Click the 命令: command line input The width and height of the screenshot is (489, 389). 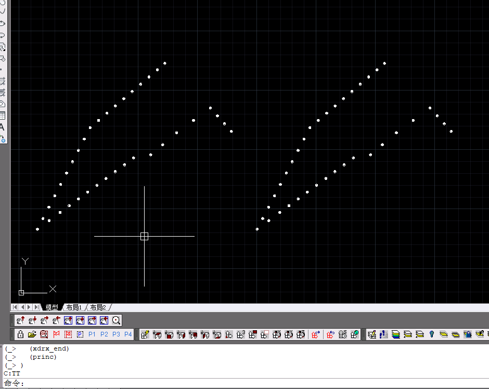tap(247, 383)
